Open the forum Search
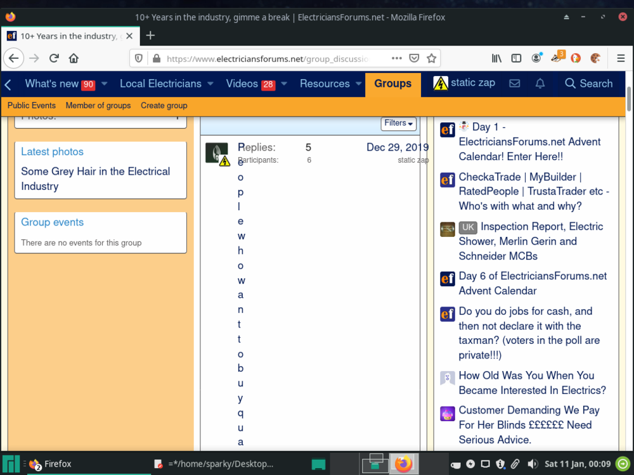 pyautogui.click(x=589, y=84)
